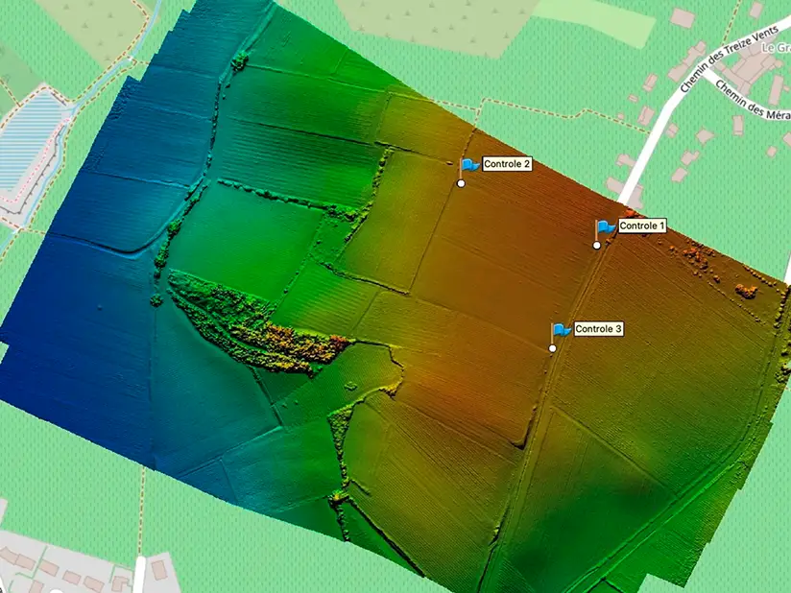Click the white point marker under Controle 2
Viewport: 791px width, 593px height.
pyautogui.click(x=461, y=183)
